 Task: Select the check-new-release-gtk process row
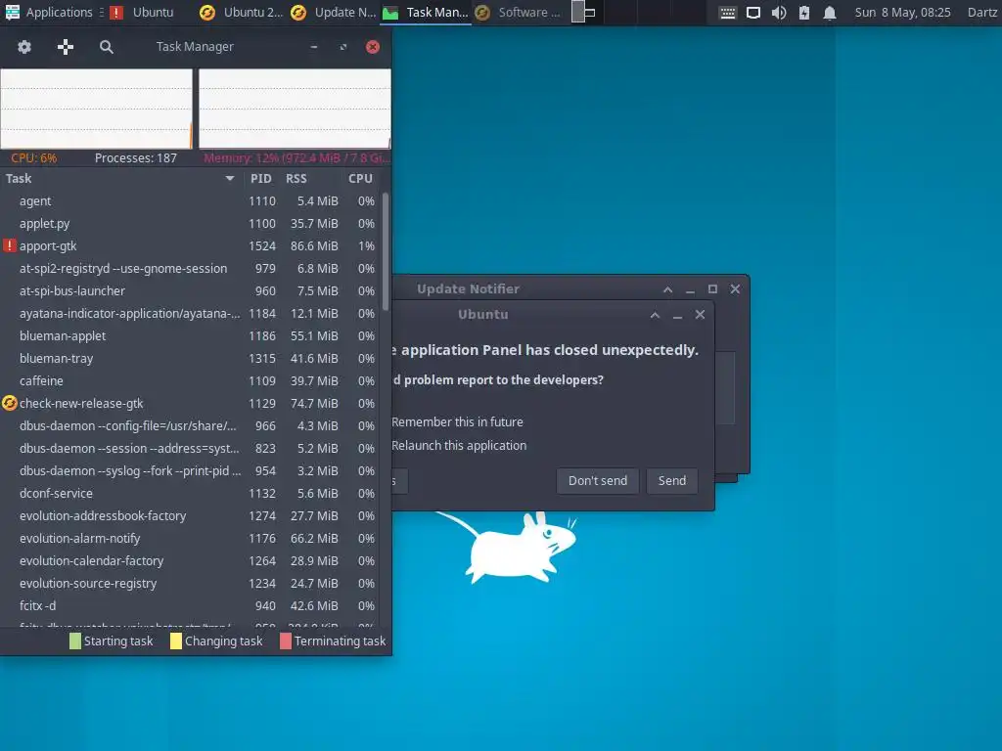(x=190, y=404)
